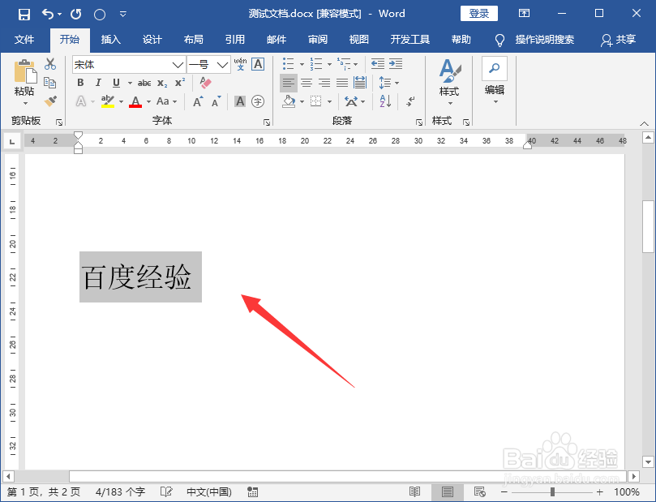Viewport: 656px width, 502px height.
Task: Increase paragraph indent
Action: (x=396, y=64)
